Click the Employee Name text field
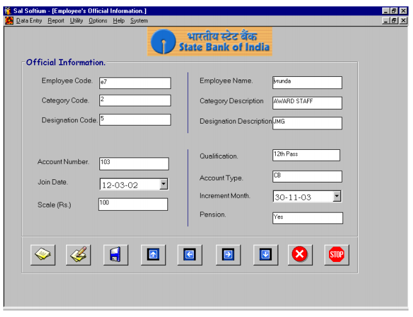 (x=307, y=83)
